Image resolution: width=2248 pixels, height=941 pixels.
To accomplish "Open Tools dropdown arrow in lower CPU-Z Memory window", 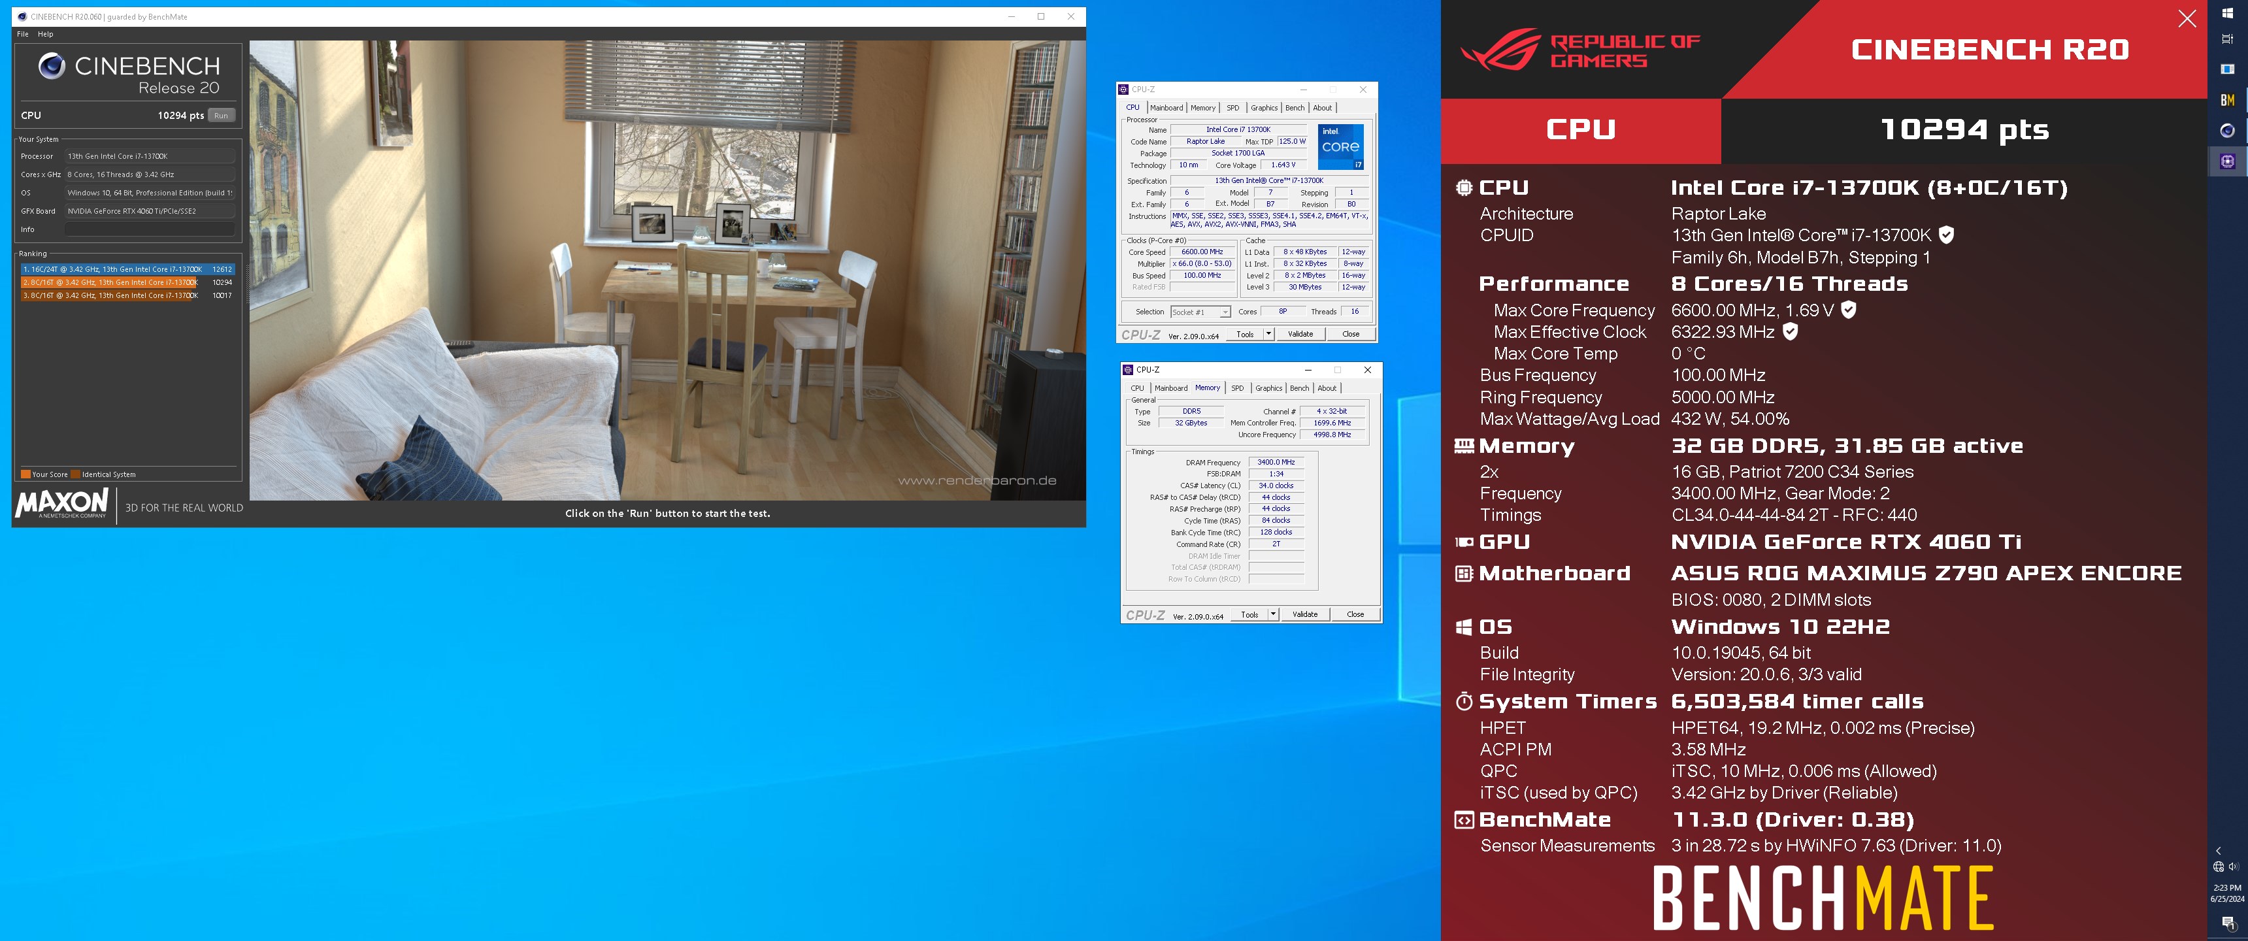I will 1273,614.
